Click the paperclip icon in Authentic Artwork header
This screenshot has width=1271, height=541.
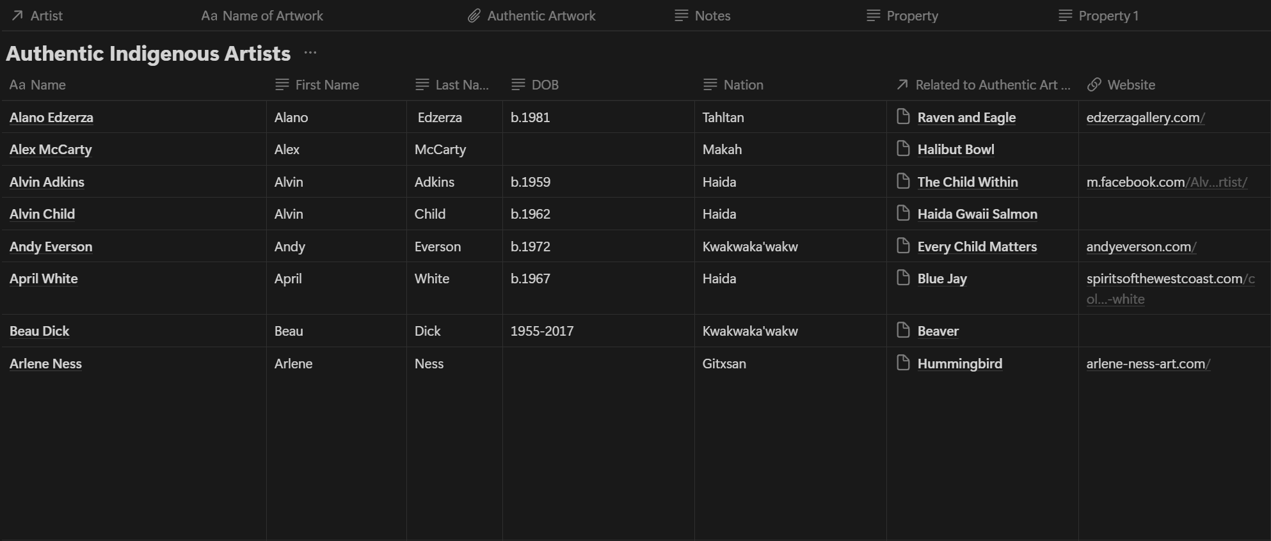(474, 16)
